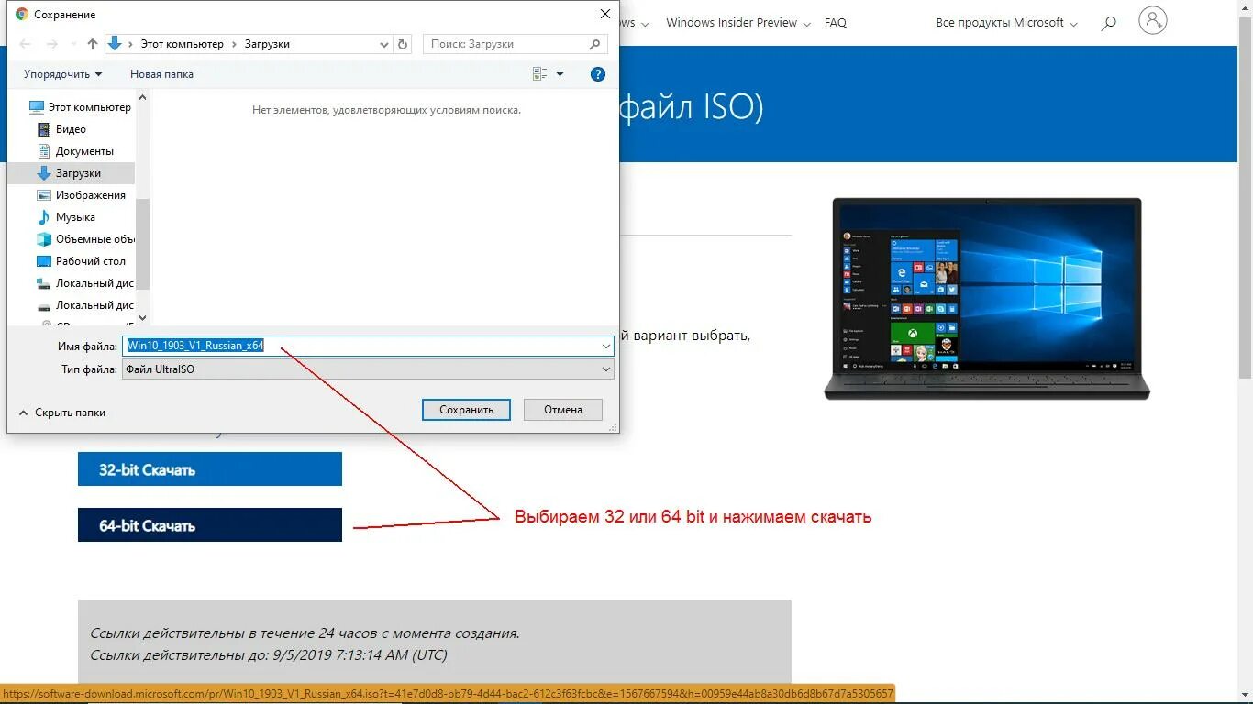Click the account sign-in avatar
This screenshot has height=704, width=1253.
point(1153,21)
